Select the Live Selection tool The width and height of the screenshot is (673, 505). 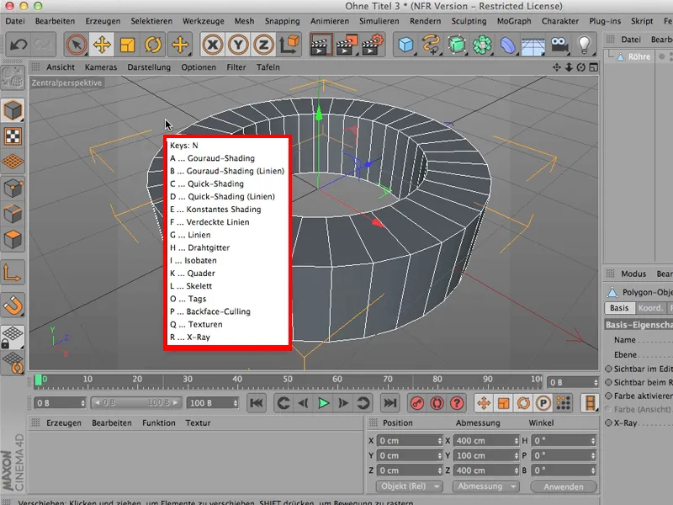77,45
